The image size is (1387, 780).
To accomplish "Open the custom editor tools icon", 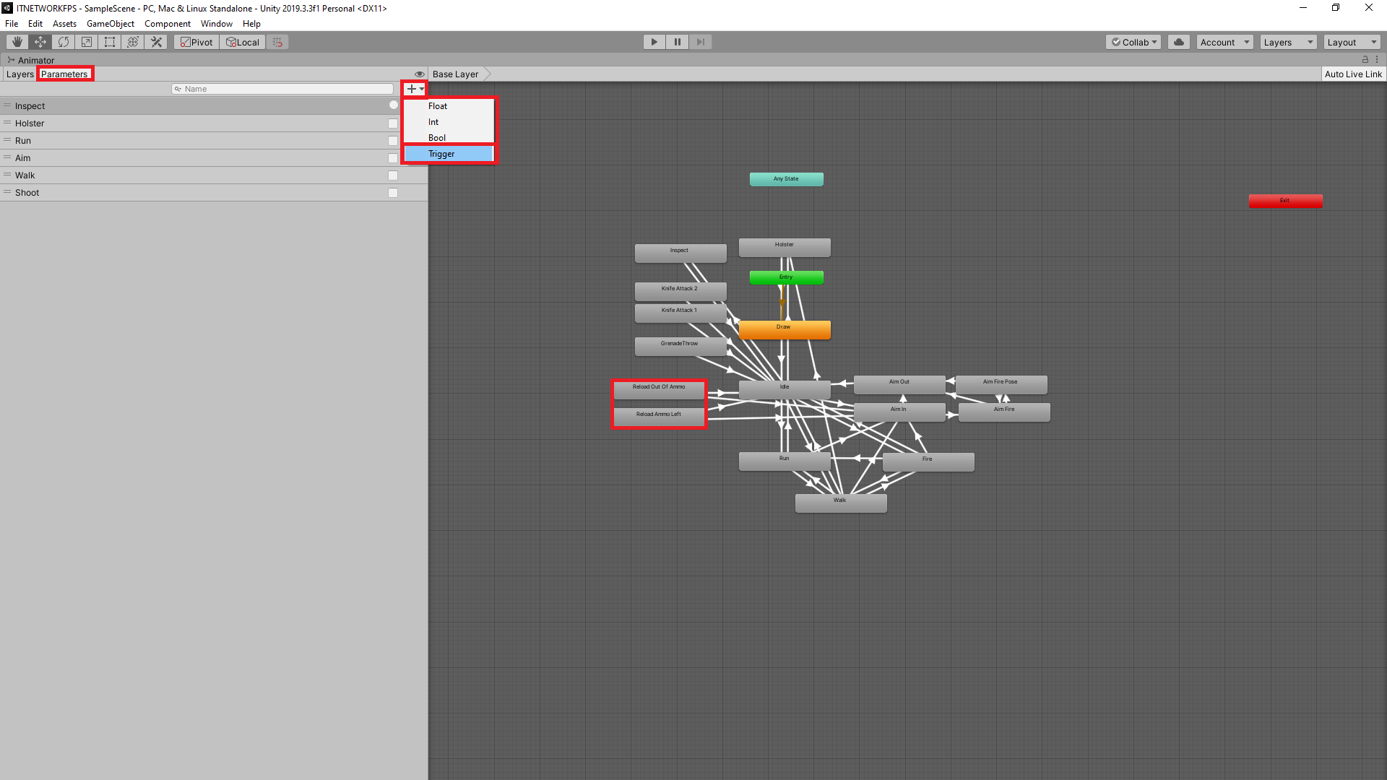I will click(156, 41).
